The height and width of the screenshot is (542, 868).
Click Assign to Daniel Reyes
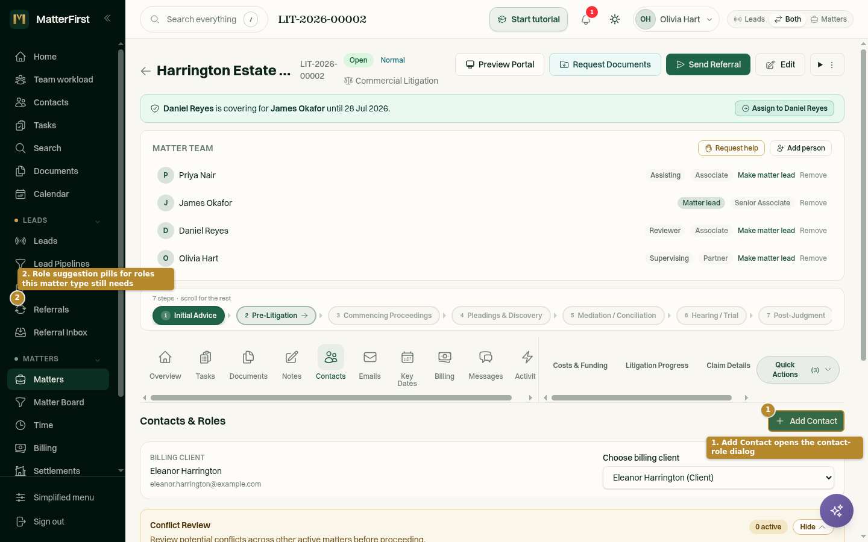coord(784,108)
